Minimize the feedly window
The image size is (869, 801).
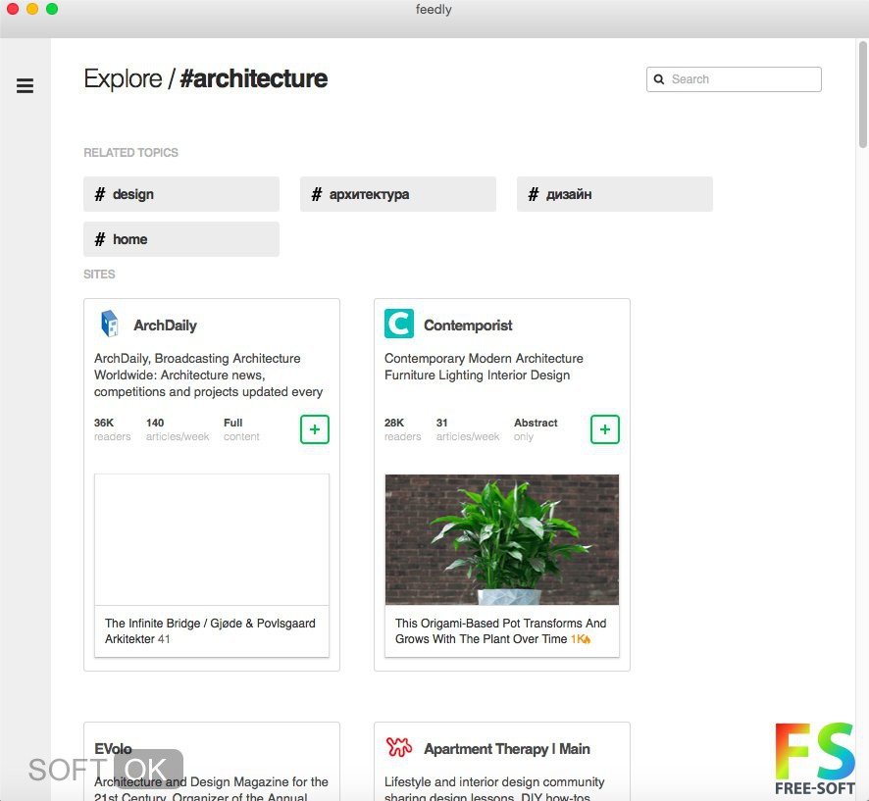coord(32,9)
